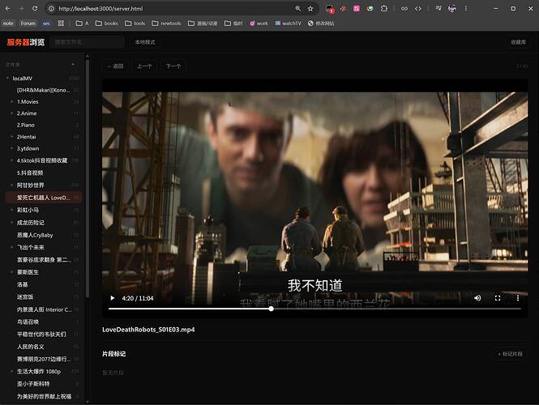Viewport: 539px width, 405px height.
Task: Open the 'Forum' bookmark
Action: pyautogui.click(x=28, y=23)
